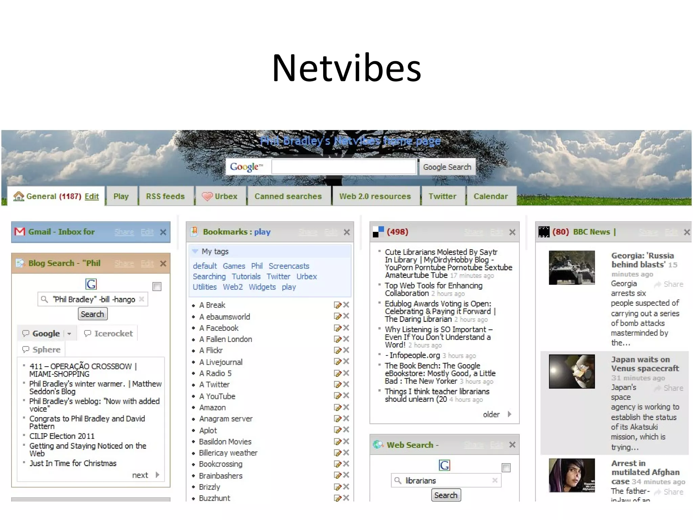Click the Widgets tag link

click(x=262, y=287)
